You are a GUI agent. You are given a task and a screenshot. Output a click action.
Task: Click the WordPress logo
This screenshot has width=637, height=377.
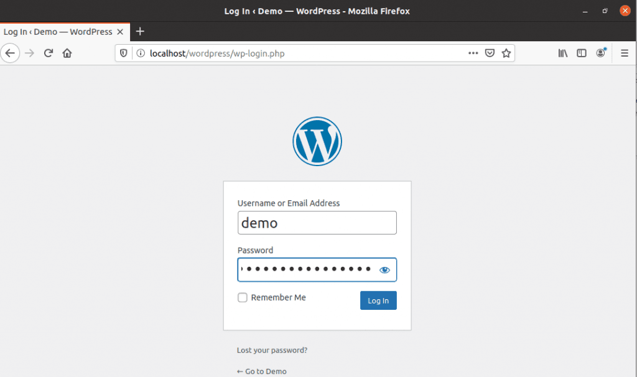click(x=317, y=142)
